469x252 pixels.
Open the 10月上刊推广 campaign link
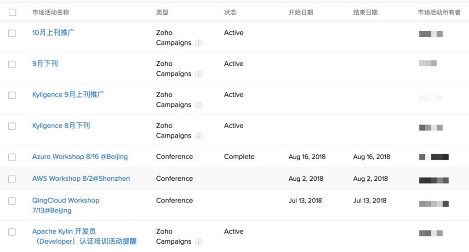(x=53, y=33)
